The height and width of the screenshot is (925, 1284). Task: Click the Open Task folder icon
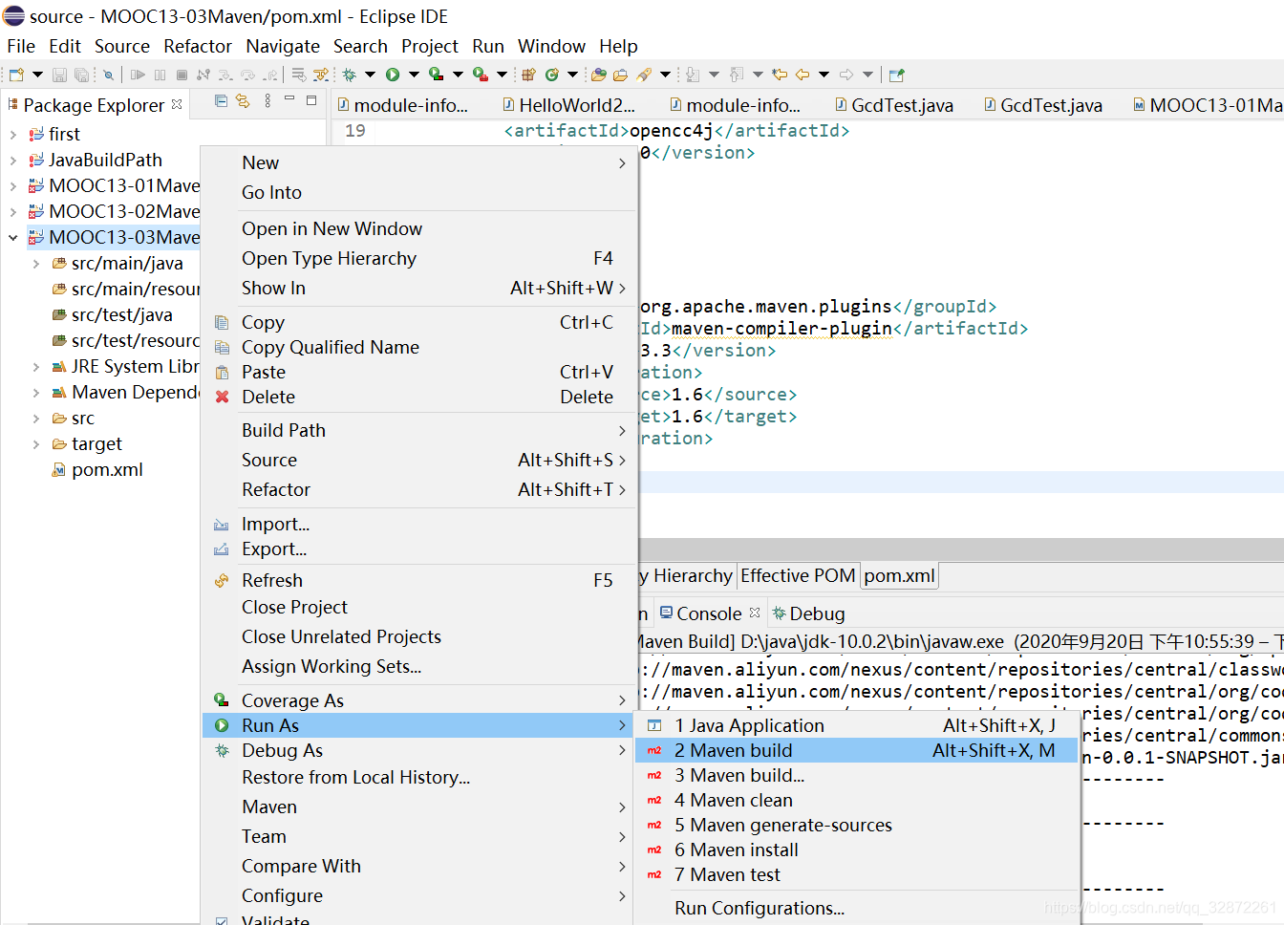tap(620, 75)
